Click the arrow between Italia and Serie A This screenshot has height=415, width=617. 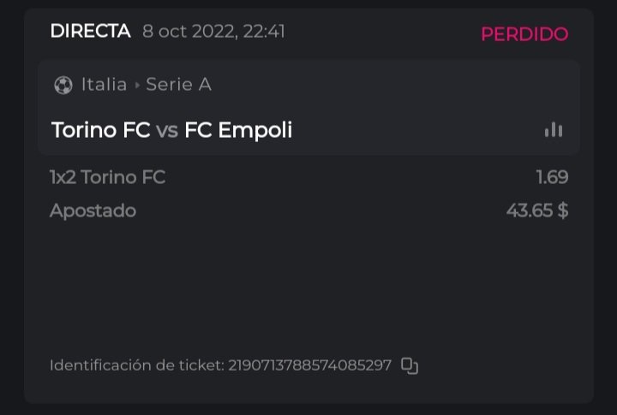137,85
